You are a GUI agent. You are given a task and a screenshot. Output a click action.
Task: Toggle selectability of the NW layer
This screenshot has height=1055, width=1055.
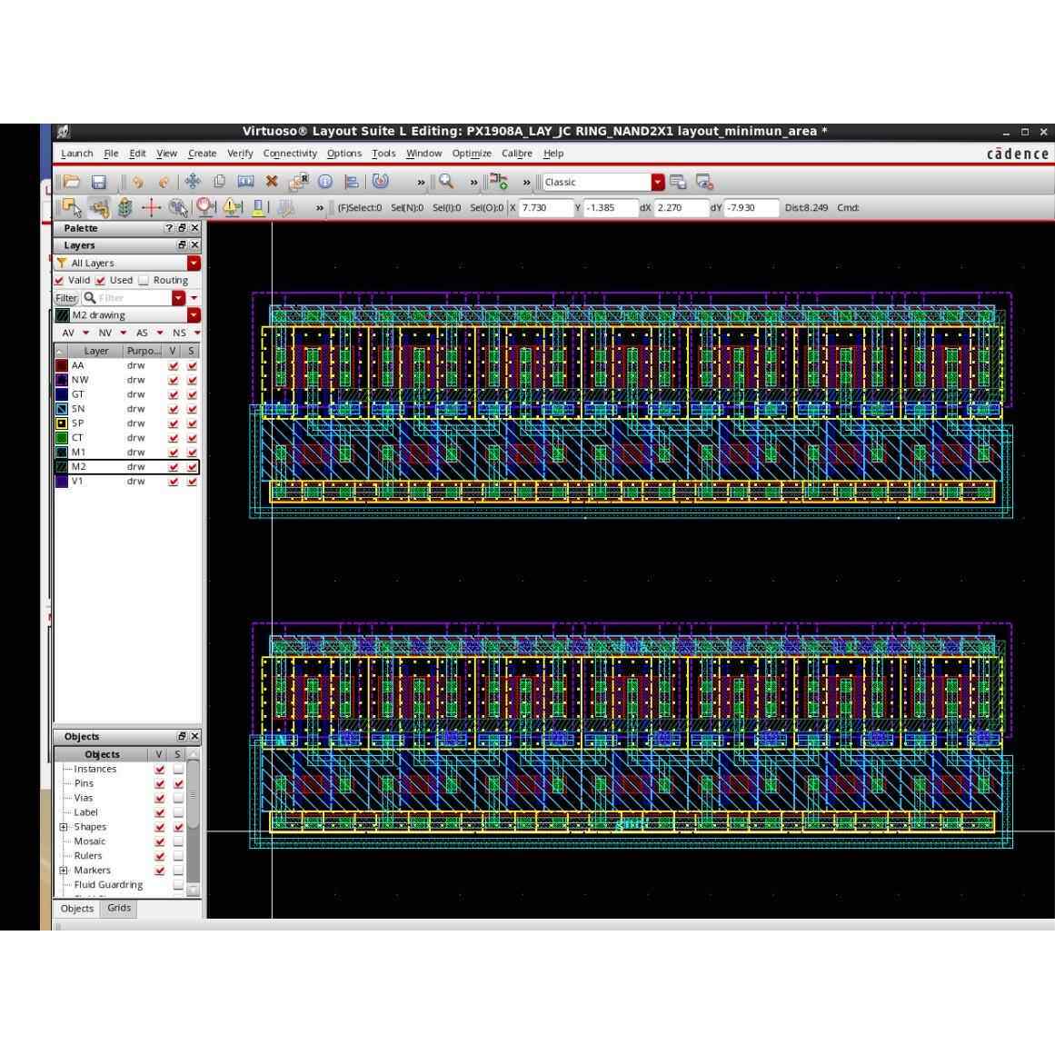(x=192, y=380)
